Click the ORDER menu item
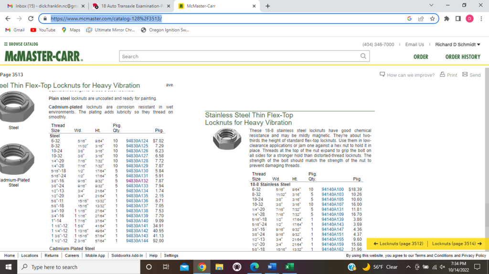The width and height of the screenshot is (489, 274). (421, 57)
